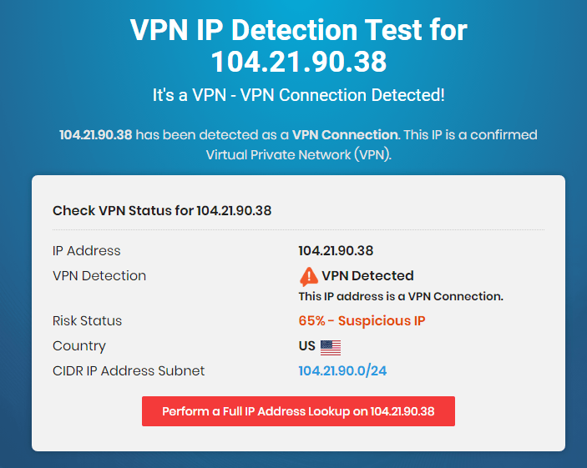This screenshot has width=587, height=468.
Task: Click the Virtual Private Network (VPN) text
Action: (298, 155)
